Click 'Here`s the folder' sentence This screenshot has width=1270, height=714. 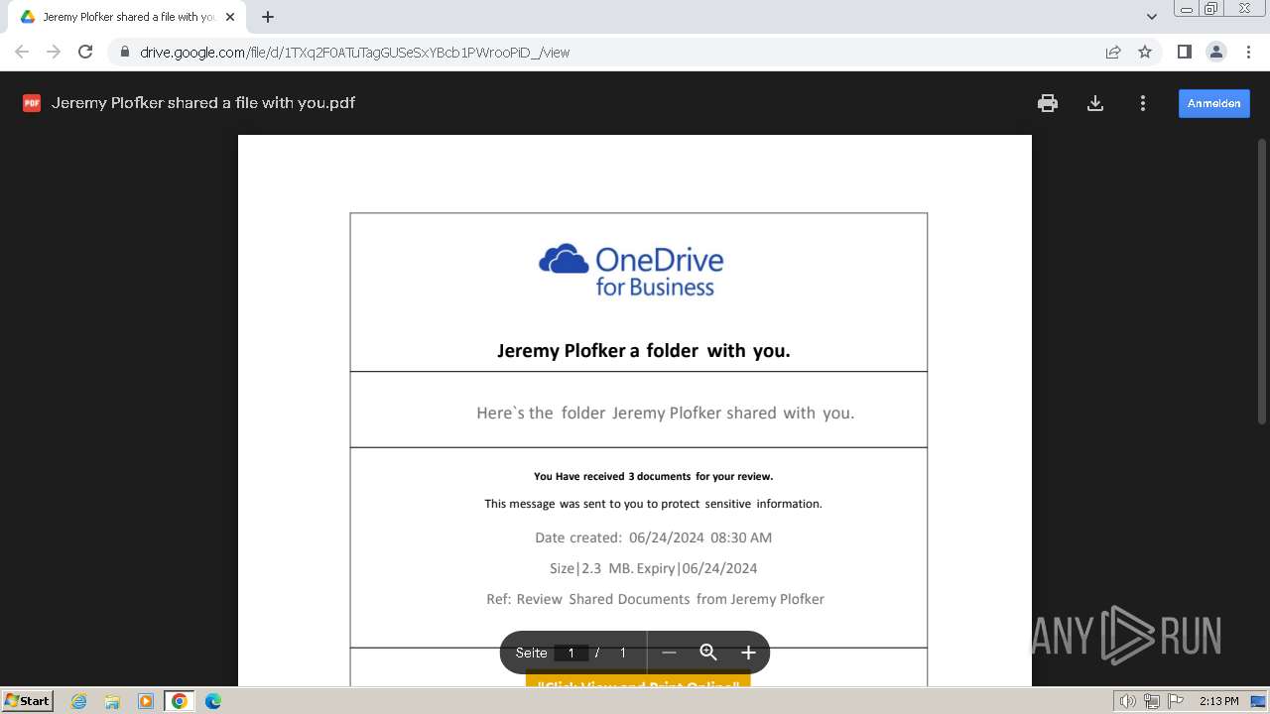(x=665, y=413)
